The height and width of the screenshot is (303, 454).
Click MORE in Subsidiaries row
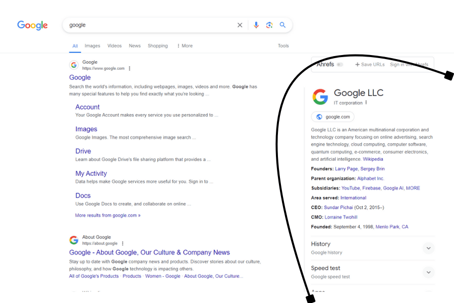[x=413, y=188]
